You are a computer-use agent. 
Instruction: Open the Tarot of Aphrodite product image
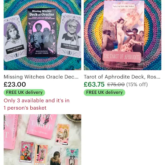[x=122, y=35]
